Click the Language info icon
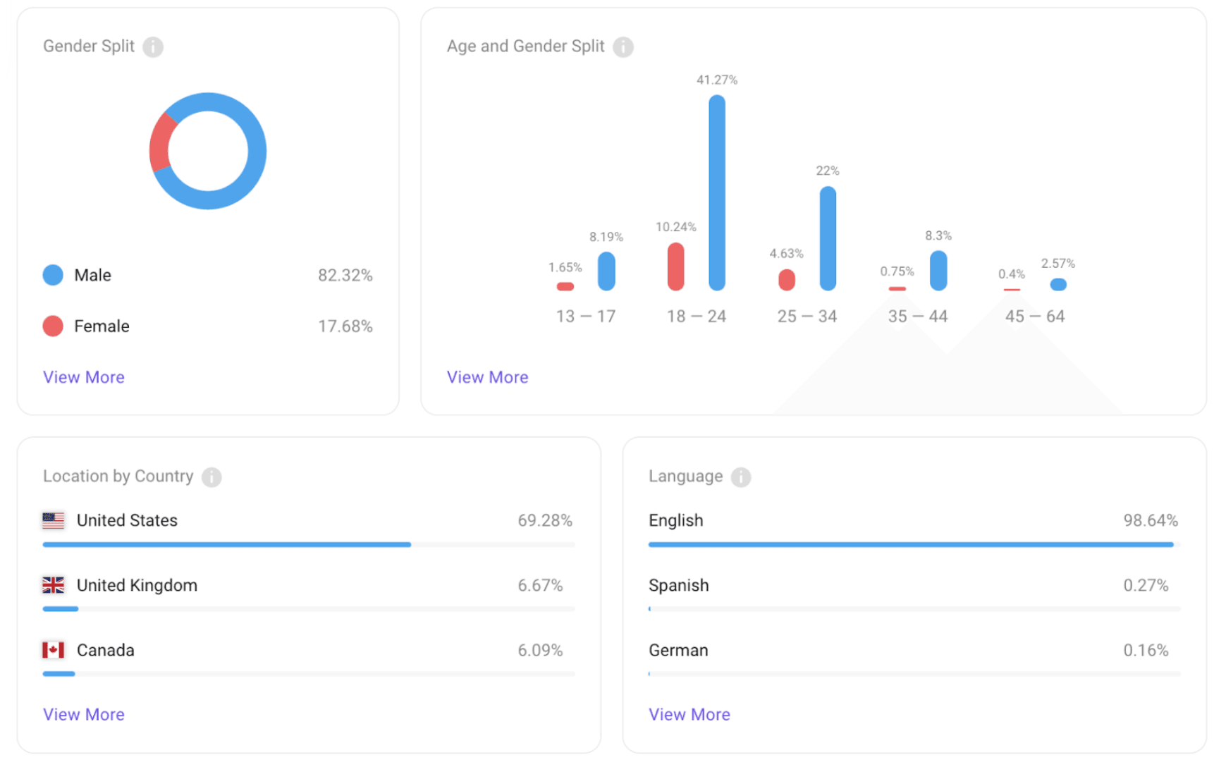Viewport: 1214px width, 767px height. (x=740, y=477)
